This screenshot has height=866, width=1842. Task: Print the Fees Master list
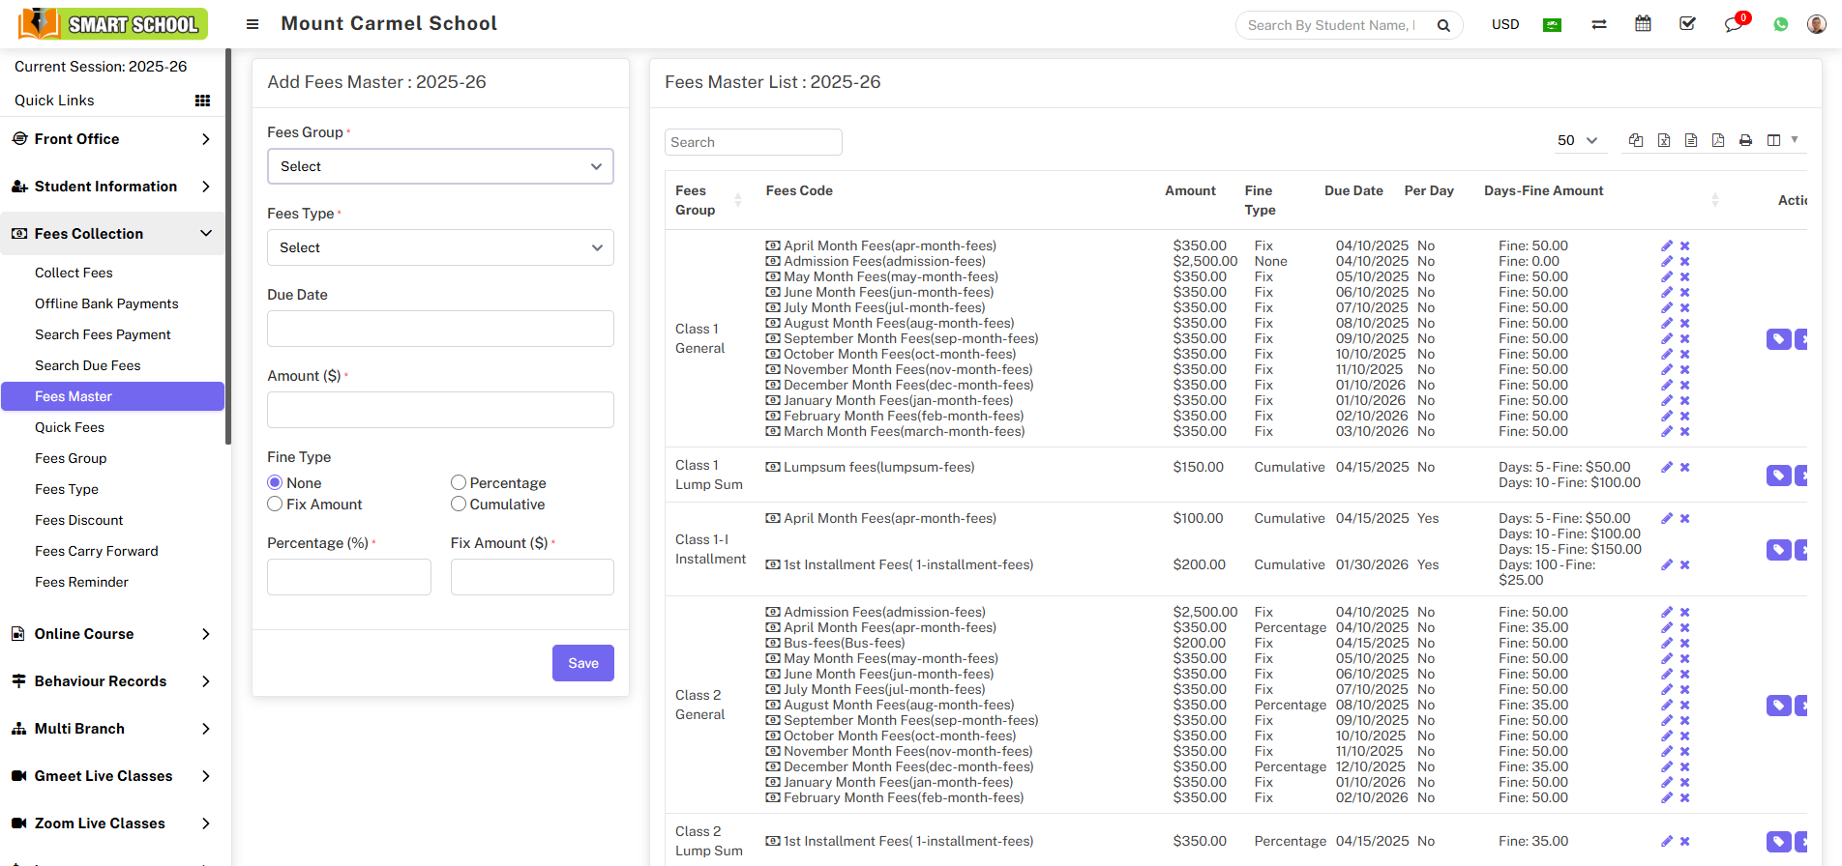(x=1745, y=140)
